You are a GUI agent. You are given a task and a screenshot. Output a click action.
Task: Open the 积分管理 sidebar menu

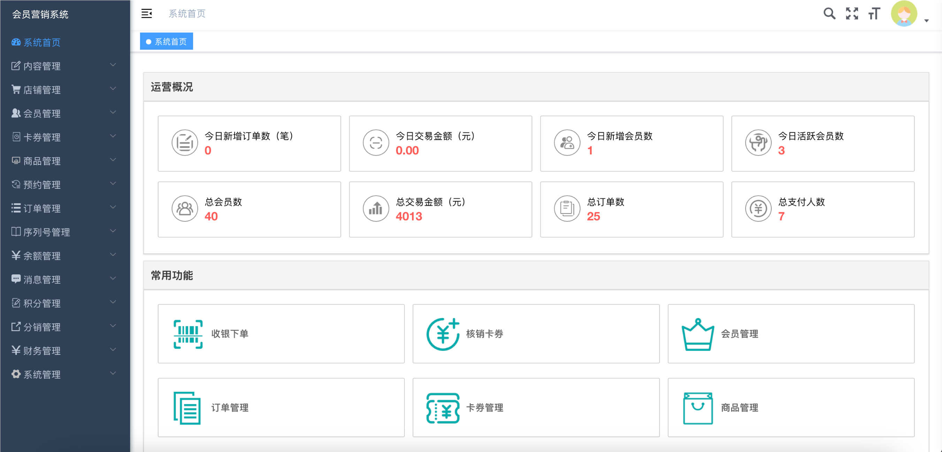65,303
